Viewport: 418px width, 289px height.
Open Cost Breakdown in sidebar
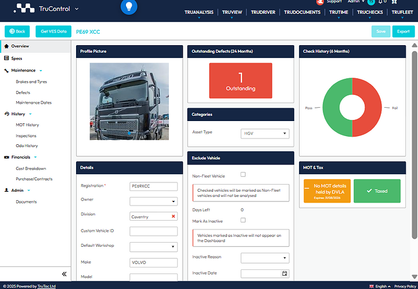[x=31, y=169]
